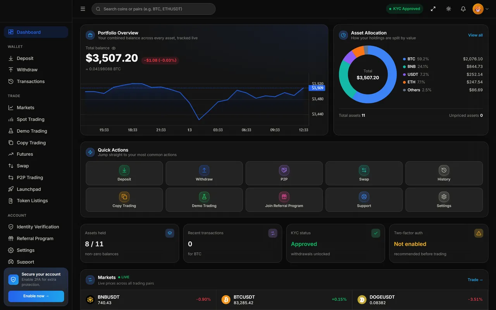Enter fullscreen with the expand icon
The height and width of the screenshot is (310, 496).
coord(433,9)
